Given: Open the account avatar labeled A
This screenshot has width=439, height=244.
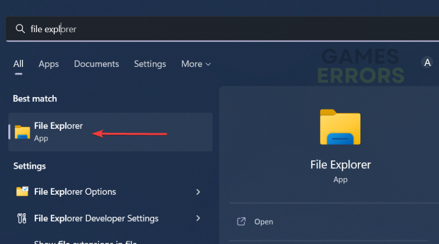Looking at the screenshot, I should pyautogui.click(x=427, y=62).
